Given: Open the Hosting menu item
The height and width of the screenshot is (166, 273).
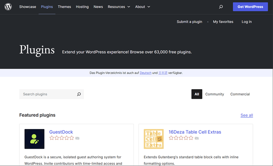Looking at the screenshot, I should pyautogui.click(x=82, y=7).
